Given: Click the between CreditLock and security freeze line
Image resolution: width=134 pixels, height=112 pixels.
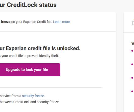Looking at the screenshot, I should pos(29,102).
